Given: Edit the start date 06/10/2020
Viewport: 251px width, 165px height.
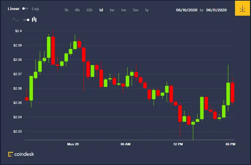Looking at the screenshot, I should (187, 10).
